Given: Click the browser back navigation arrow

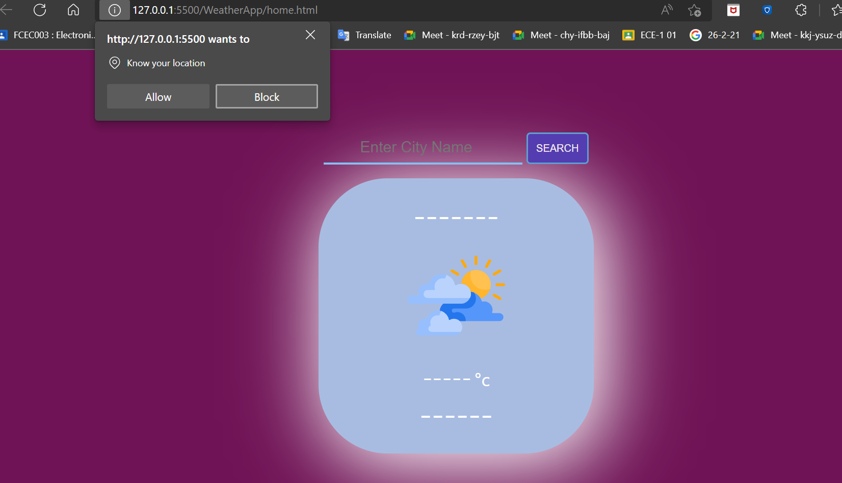Looking at the screenshot, I should pyautogui.click(x=6, y=10).
